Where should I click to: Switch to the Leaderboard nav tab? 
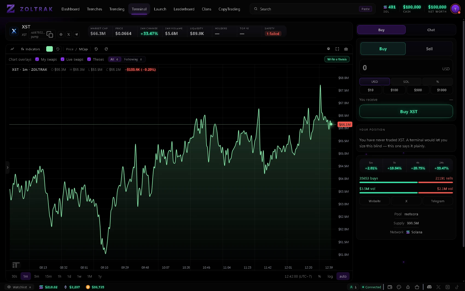click(x=184, y=9)
